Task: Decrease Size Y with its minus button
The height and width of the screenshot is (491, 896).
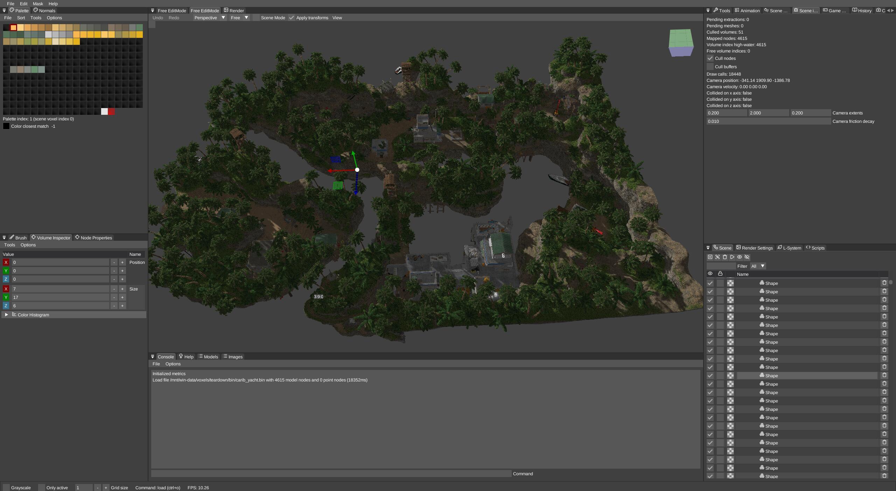Action: click(x=114, y=297)
